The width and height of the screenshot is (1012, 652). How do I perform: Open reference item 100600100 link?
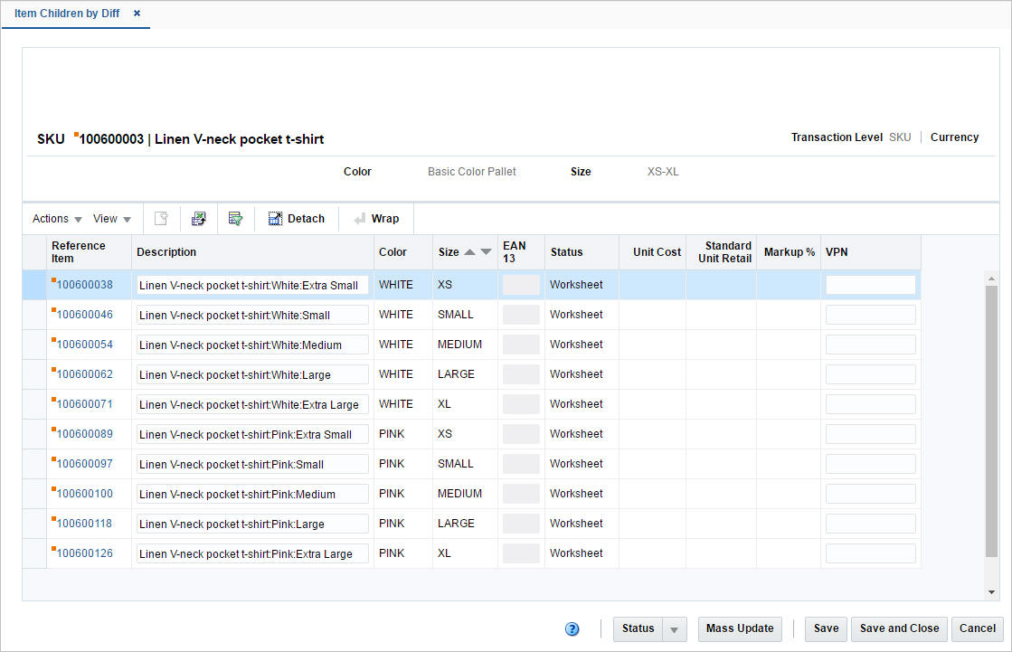(x=84, y=493)
